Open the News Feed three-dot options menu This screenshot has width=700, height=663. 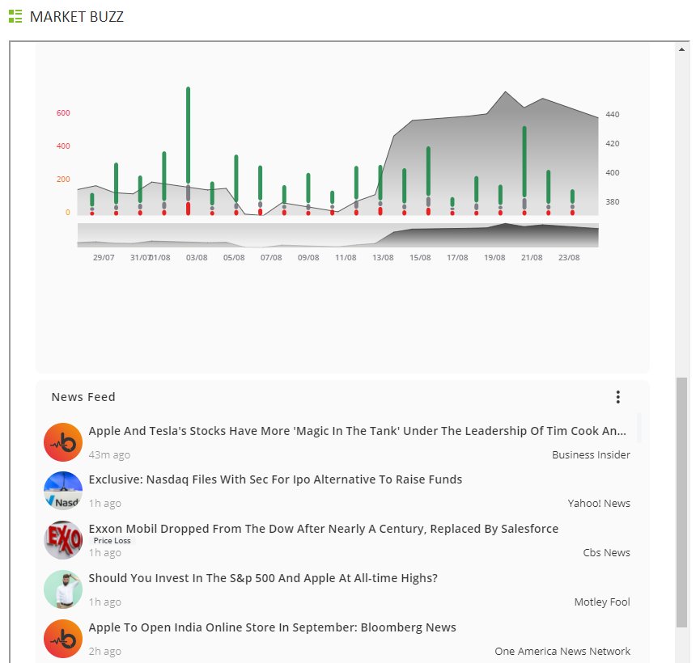pyautogui.click(x=617, y=397)
